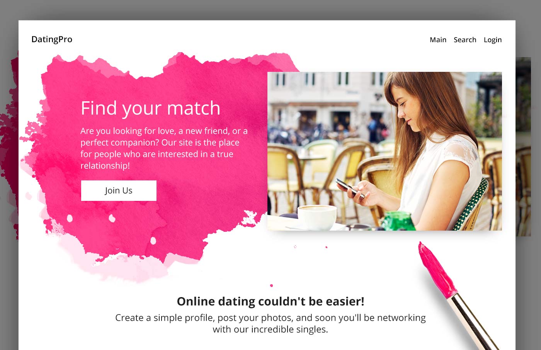Click the Join Us button
The image size is (541, 350).
tap(119, 190)
